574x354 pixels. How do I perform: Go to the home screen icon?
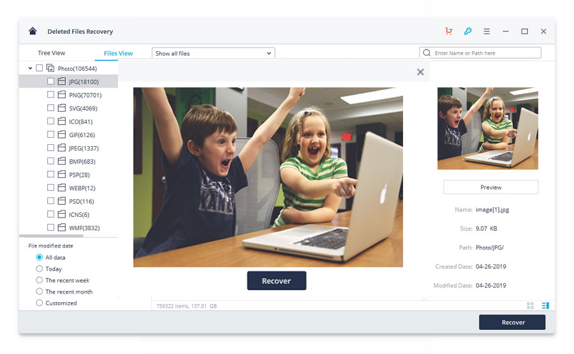(33, 31)
